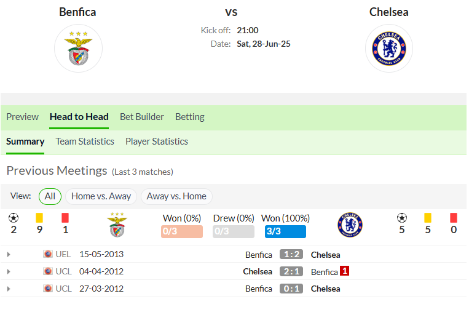Open the Bet Builder tab
Image resolution: width=469 pixels, height=331 pixels.
click(142, 117)
